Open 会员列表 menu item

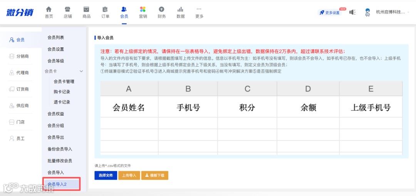[56, 38]
